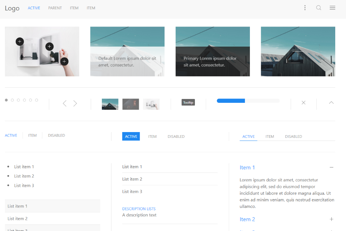The width and height of the screenshot is (346, 231).
Task: Click 'List item 3' in the bulleted list
Action: coord(24,186)
